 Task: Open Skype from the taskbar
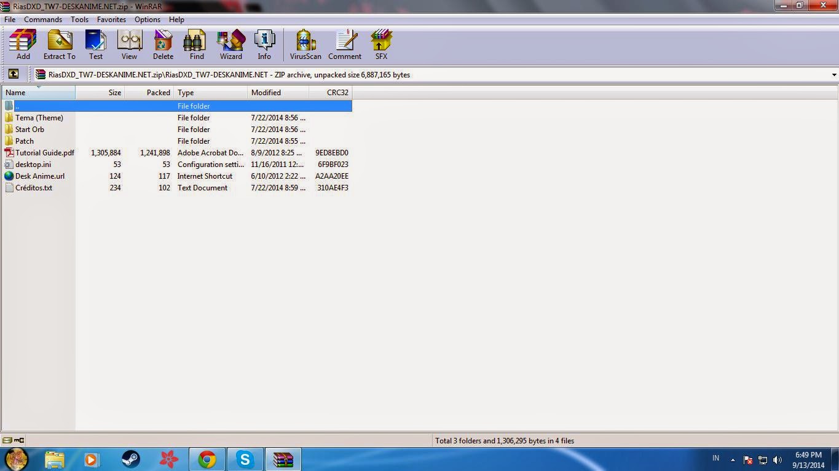coord(245,459)
